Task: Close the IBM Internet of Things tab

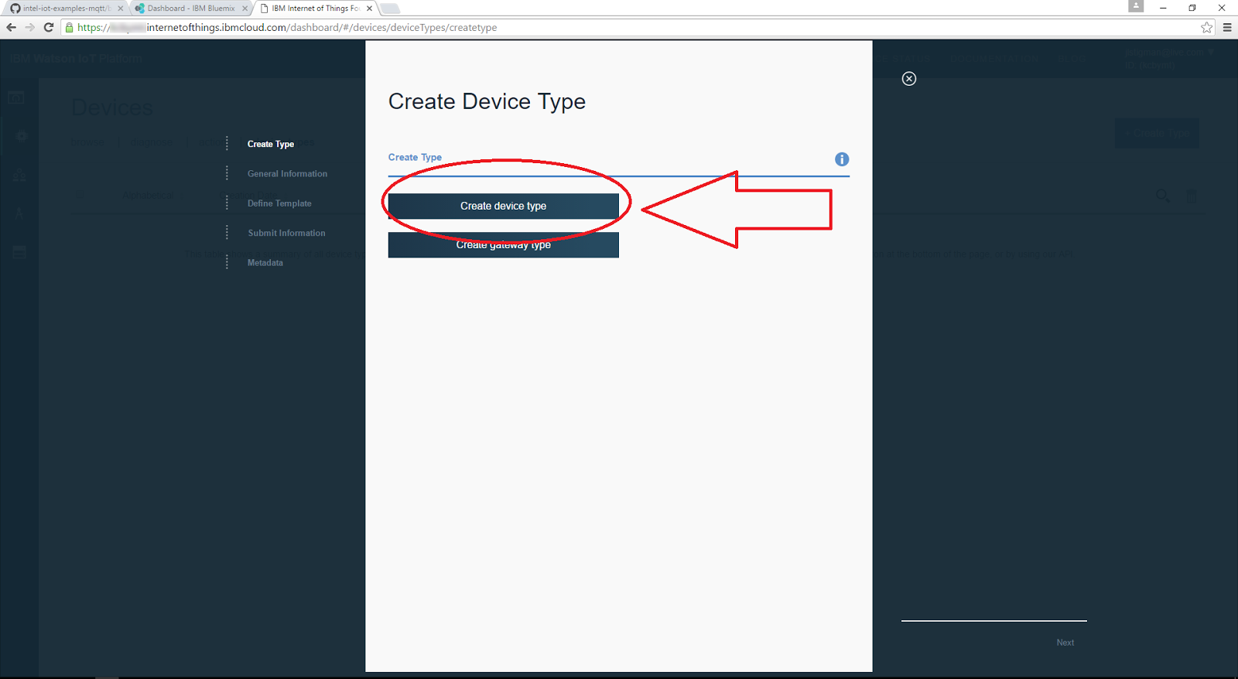Action: 369,9
